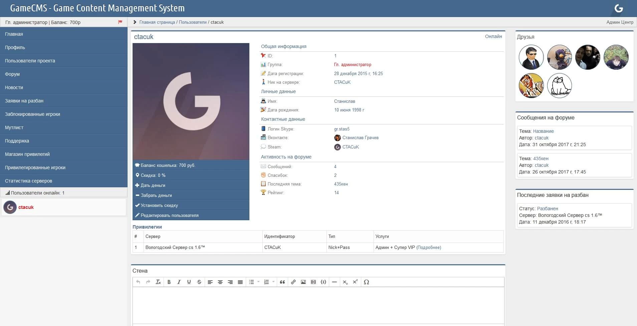Viewport: 637px width, 326px height.
Task: Center align text in editor
Action: 220,282
